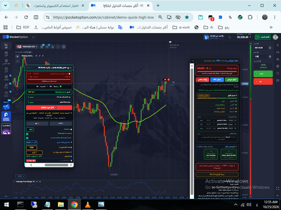The image size is (281, 210).
Task: Minimize the right overlay panel via dash
Action: (193, 60)
